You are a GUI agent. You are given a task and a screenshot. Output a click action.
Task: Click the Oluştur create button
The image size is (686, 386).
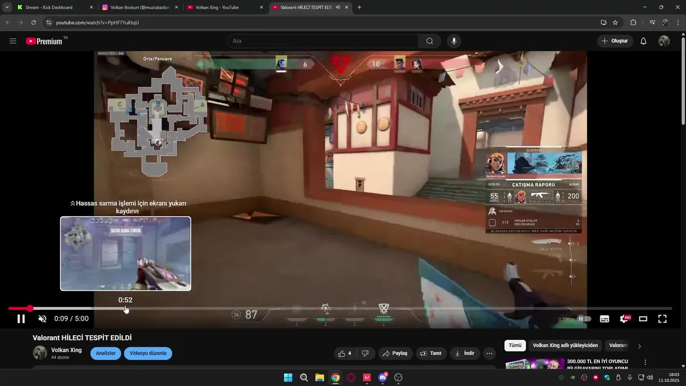(615, 41)
